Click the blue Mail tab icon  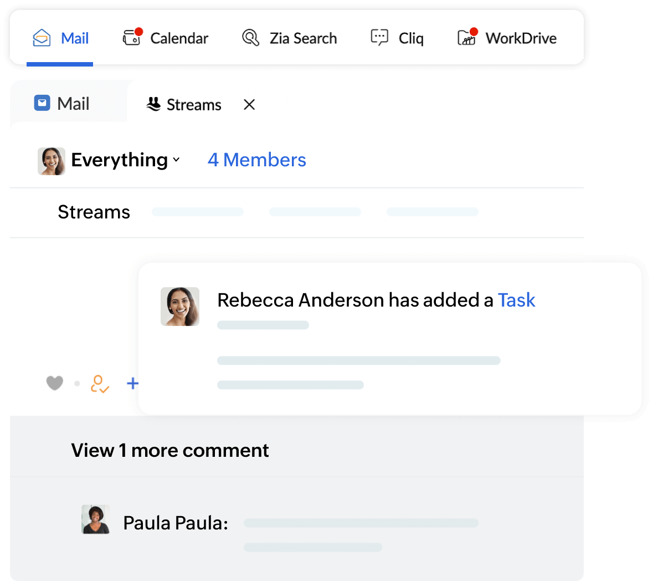42,103
